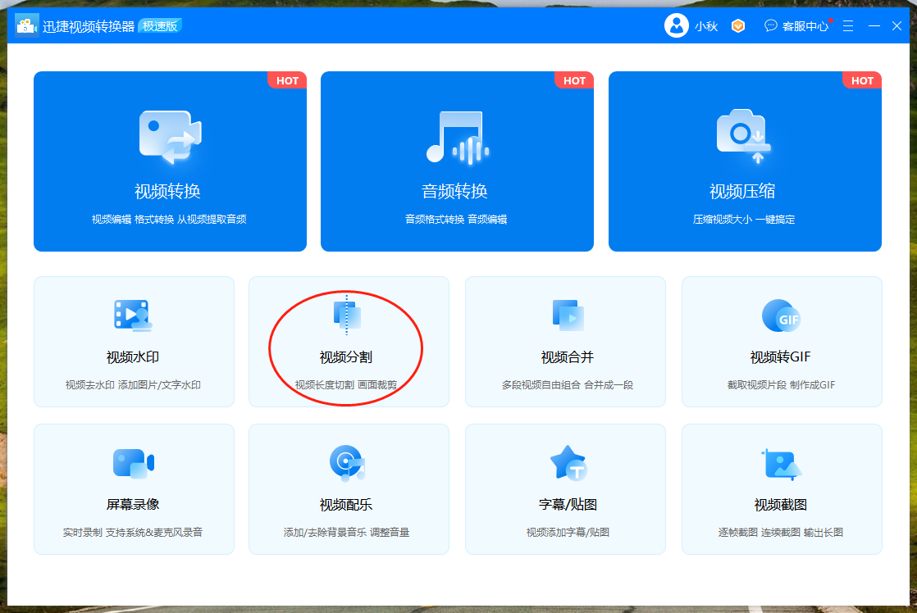917x613 pixels.
Task: Click the 音频转换 music note icon
Action: tap(457, 137)
